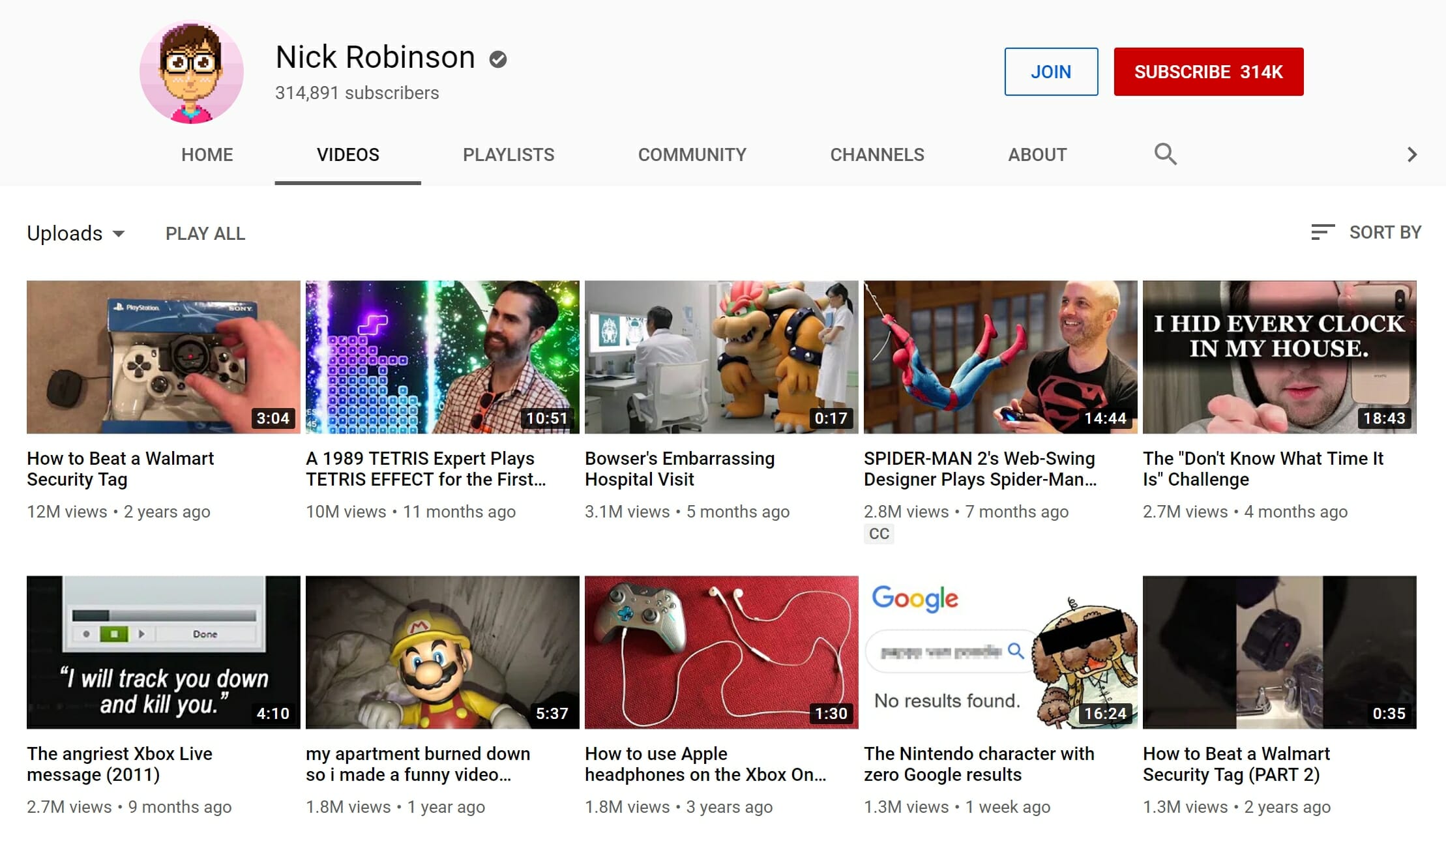Click the Sort By lines icon
The height and width of the screenshot is (848, 1446).
[x=1323, y=232]
